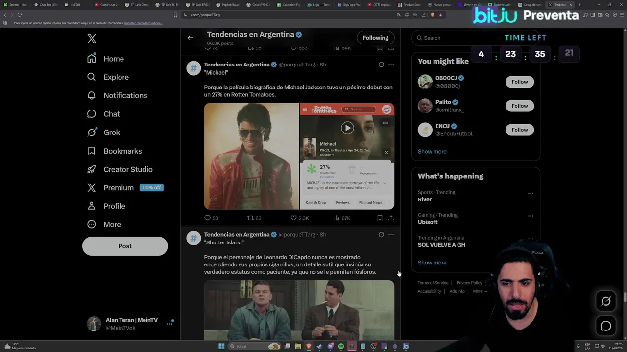This screenshot has width=627, height=352.
Task: Reply to the Michael post with 53 replies
Action: click(211, 218)
